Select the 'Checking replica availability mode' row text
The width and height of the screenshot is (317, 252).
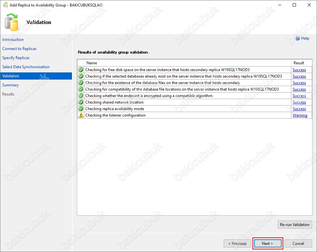point(115,108)
